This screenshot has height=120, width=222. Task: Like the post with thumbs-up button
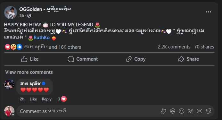pos(30,59)
